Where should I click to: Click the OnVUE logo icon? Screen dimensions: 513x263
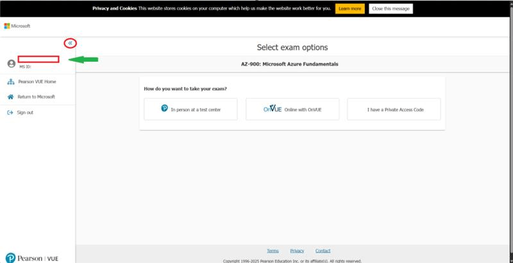[x=273, y=109]
